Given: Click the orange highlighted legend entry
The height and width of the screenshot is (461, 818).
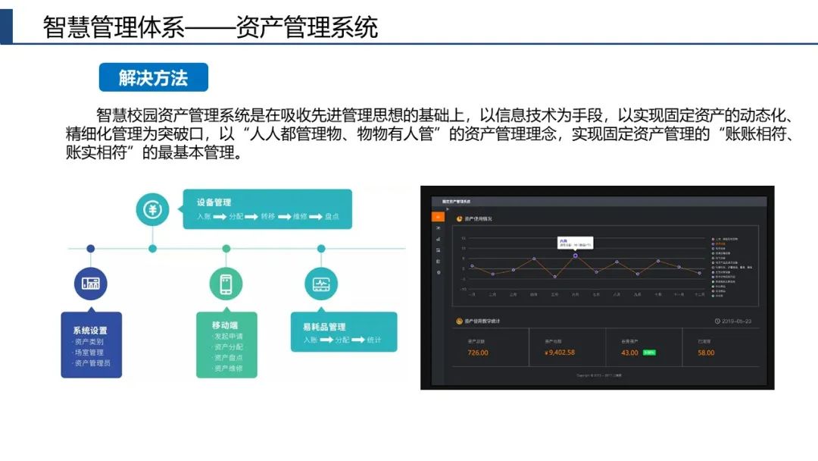Looking at the screenshot, I should click(720, 244).
